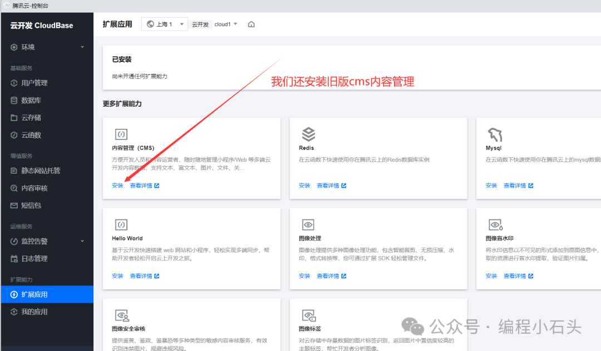Click the 环境 cube icon in sidebar

[x=14, y=47]
